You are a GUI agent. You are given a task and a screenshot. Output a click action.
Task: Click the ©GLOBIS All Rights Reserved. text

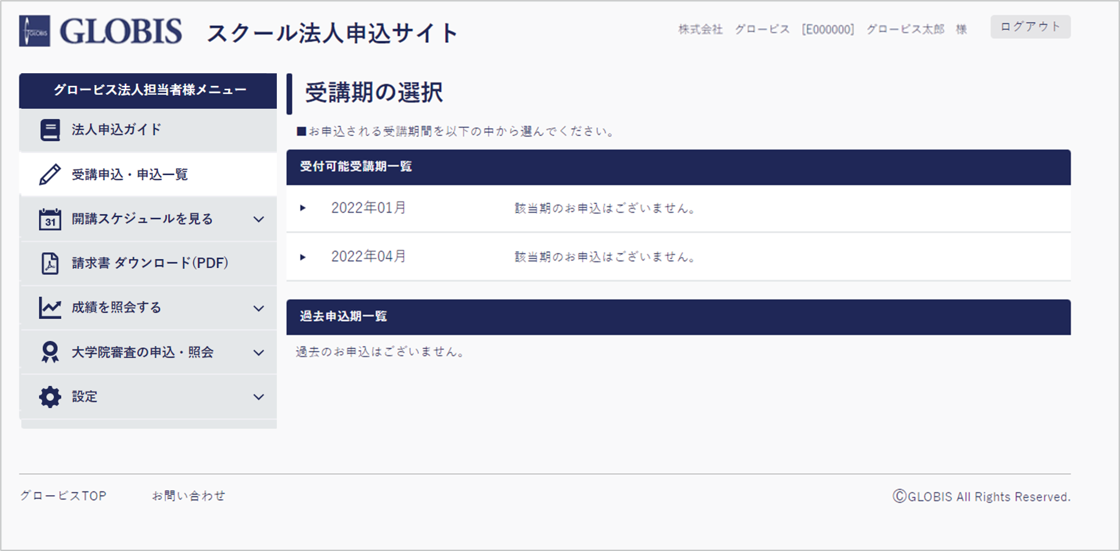pyautogui.click(x=981, y=496)
